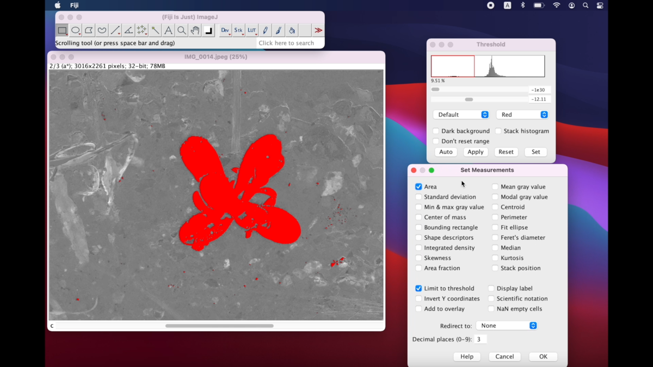Open Spotlight search in the menu bar
This screenshot has height=367, width=653.
[586, 5]
